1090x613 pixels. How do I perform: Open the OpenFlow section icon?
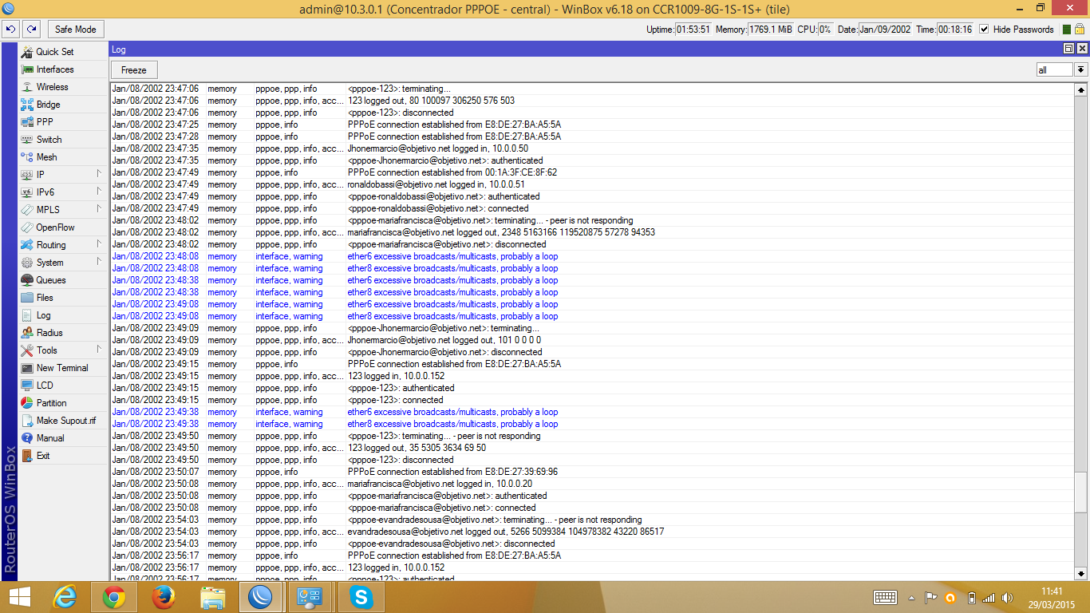click(x=28, y=227)
